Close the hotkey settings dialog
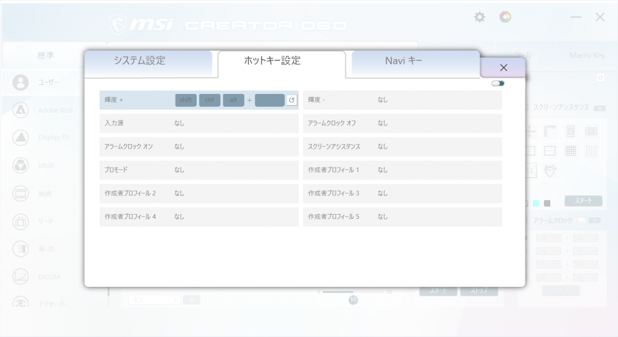Screen dimensions: 618x337 (503, 68)
